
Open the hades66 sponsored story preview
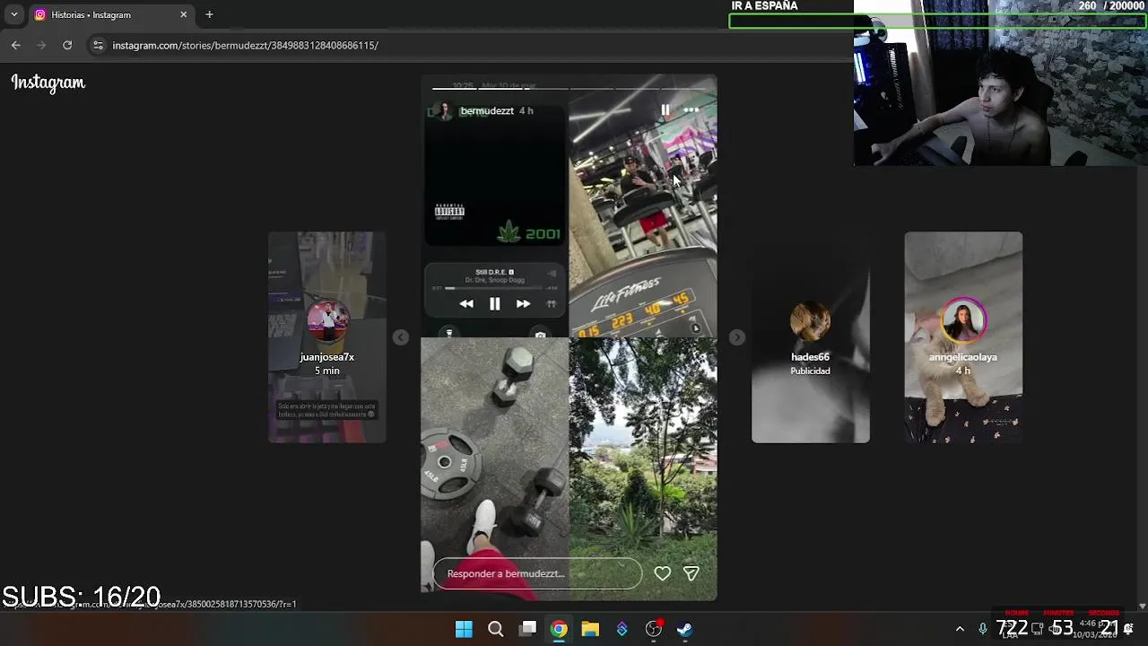click(x=810, y=337)
